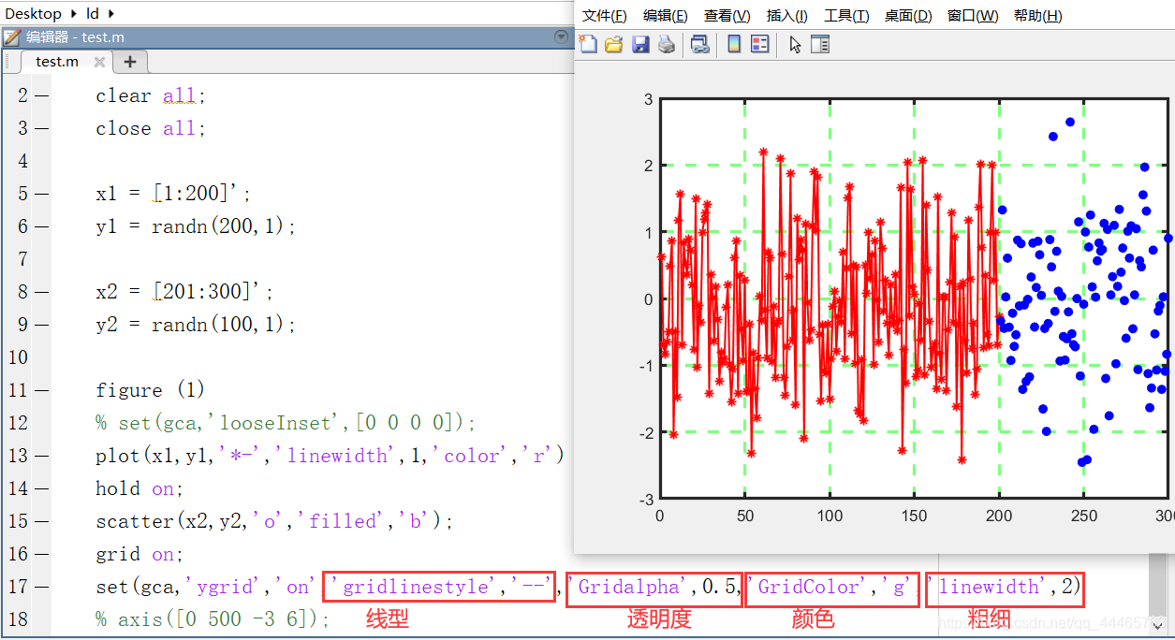Place cursor in 'x2 = [201:300]';' line
Screen dimensions: 1175x640
184,292
